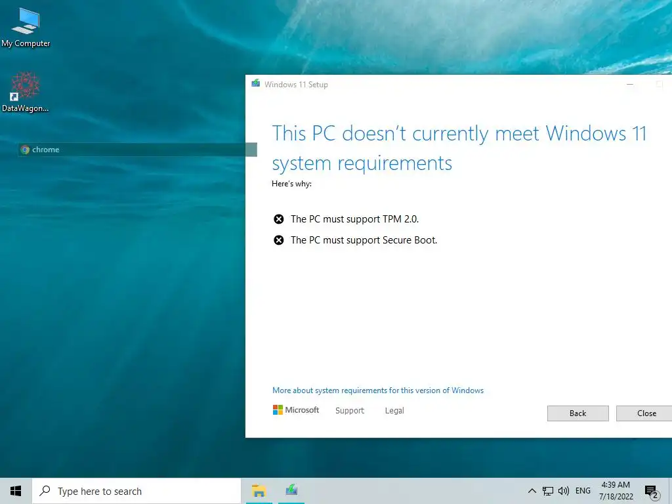Open the My Computer desktop icon
This screenshot has height=504, width=672.
point(26,28)
